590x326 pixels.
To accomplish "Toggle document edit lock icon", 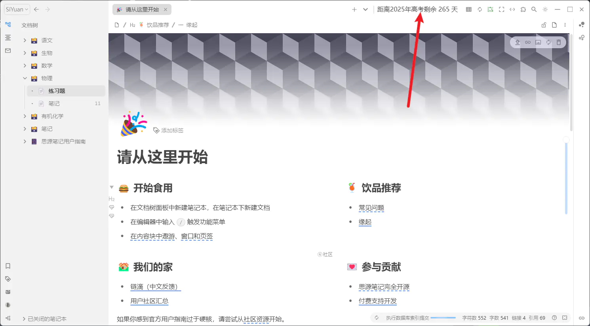I will (x=544, y=25).
